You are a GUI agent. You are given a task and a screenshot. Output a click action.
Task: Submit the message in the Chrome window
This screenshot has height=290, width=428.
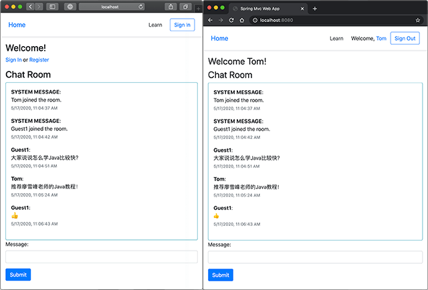pos(220,275)
